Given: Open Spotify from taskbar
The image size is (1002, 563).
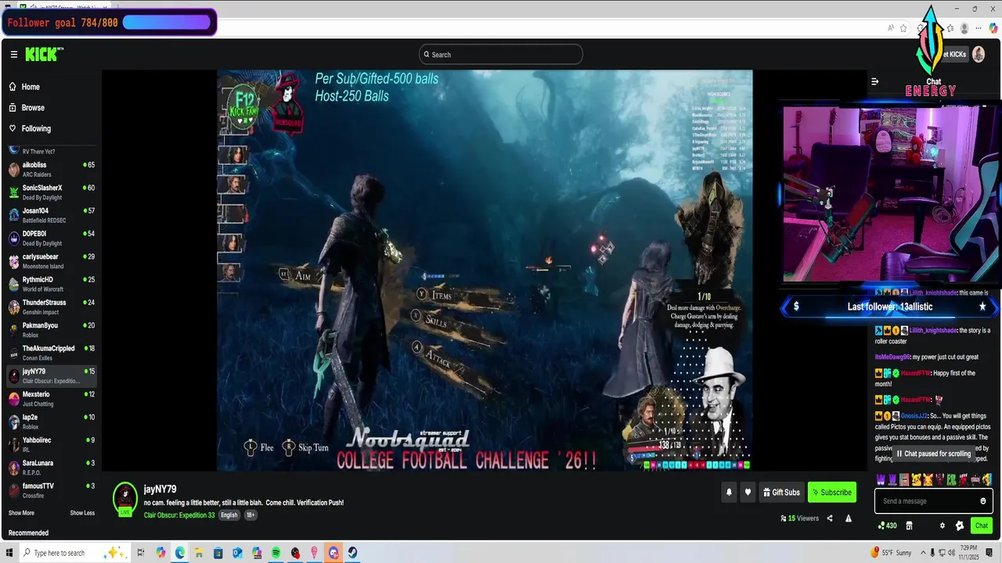Looking at the screenshot, I should [x=276, y=553].
